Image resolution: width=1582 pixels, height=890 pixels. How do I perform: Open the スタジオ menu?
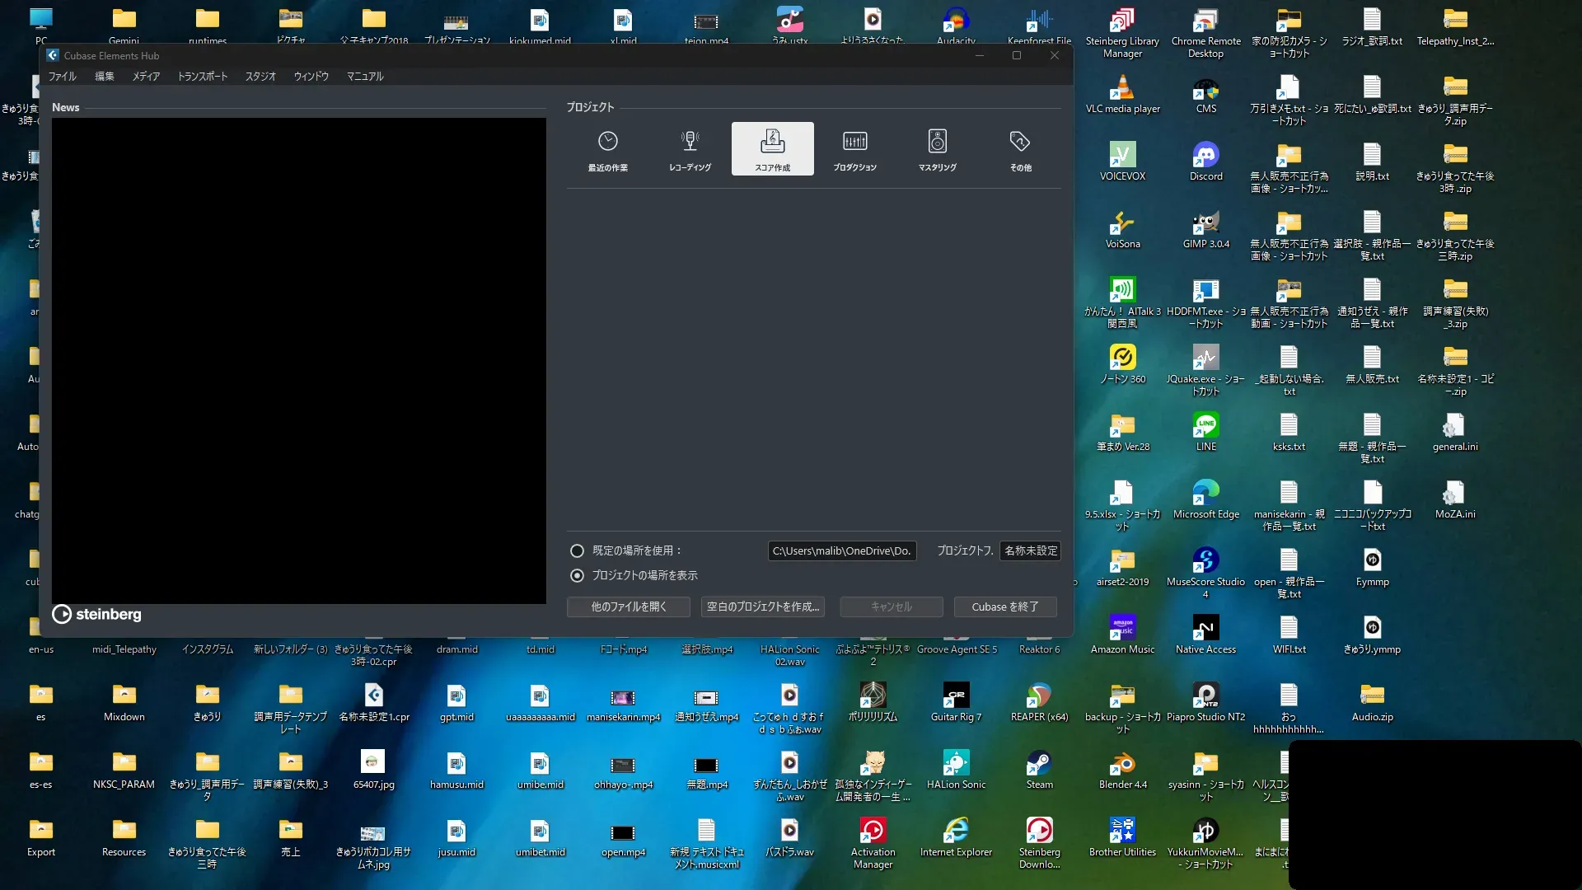260,76
